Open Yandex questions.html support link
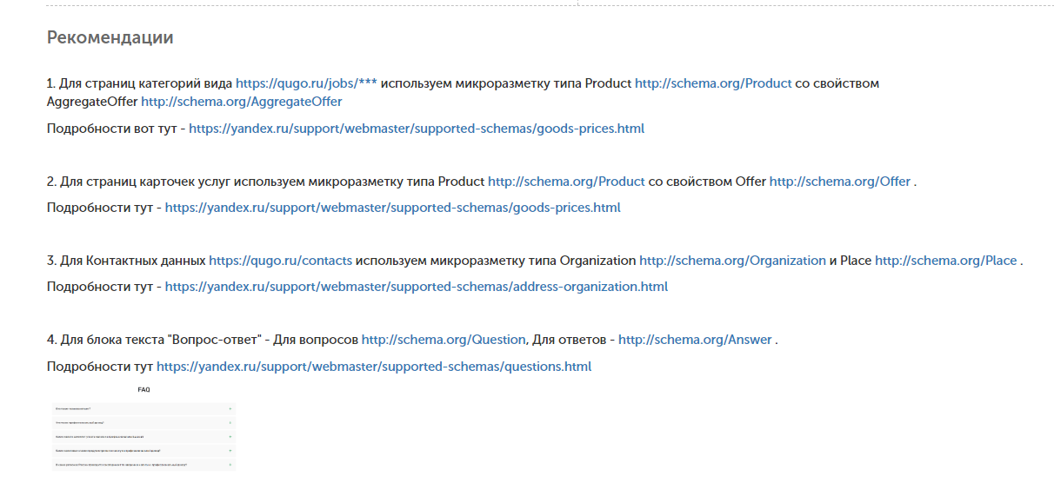The image size is (1054, 483). coord(374,367)
